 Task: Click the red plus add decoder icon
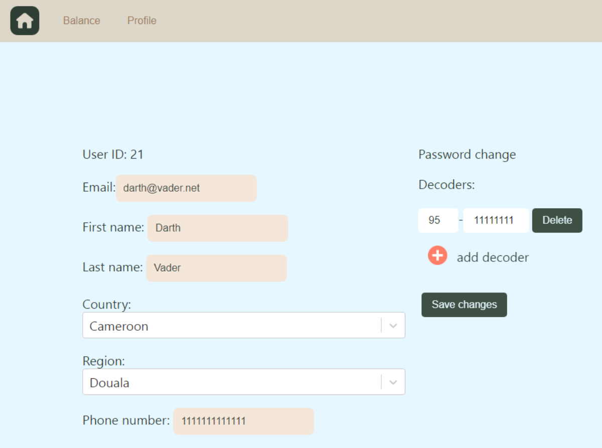(437, 255)
